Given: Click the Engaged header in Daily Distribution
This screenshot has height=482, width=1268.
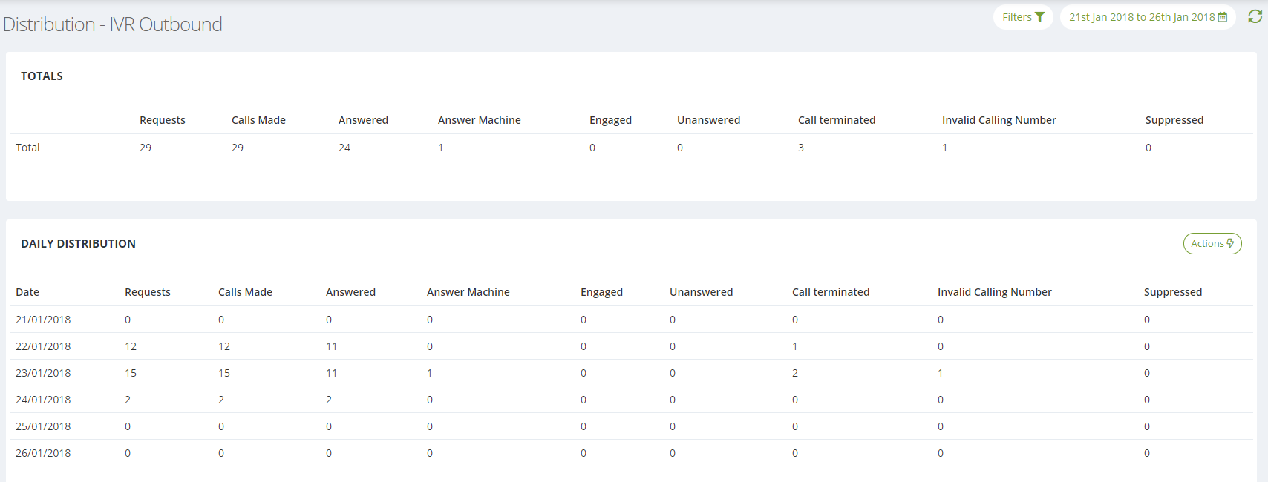Looking at the screenshot, I should [601, 292].
